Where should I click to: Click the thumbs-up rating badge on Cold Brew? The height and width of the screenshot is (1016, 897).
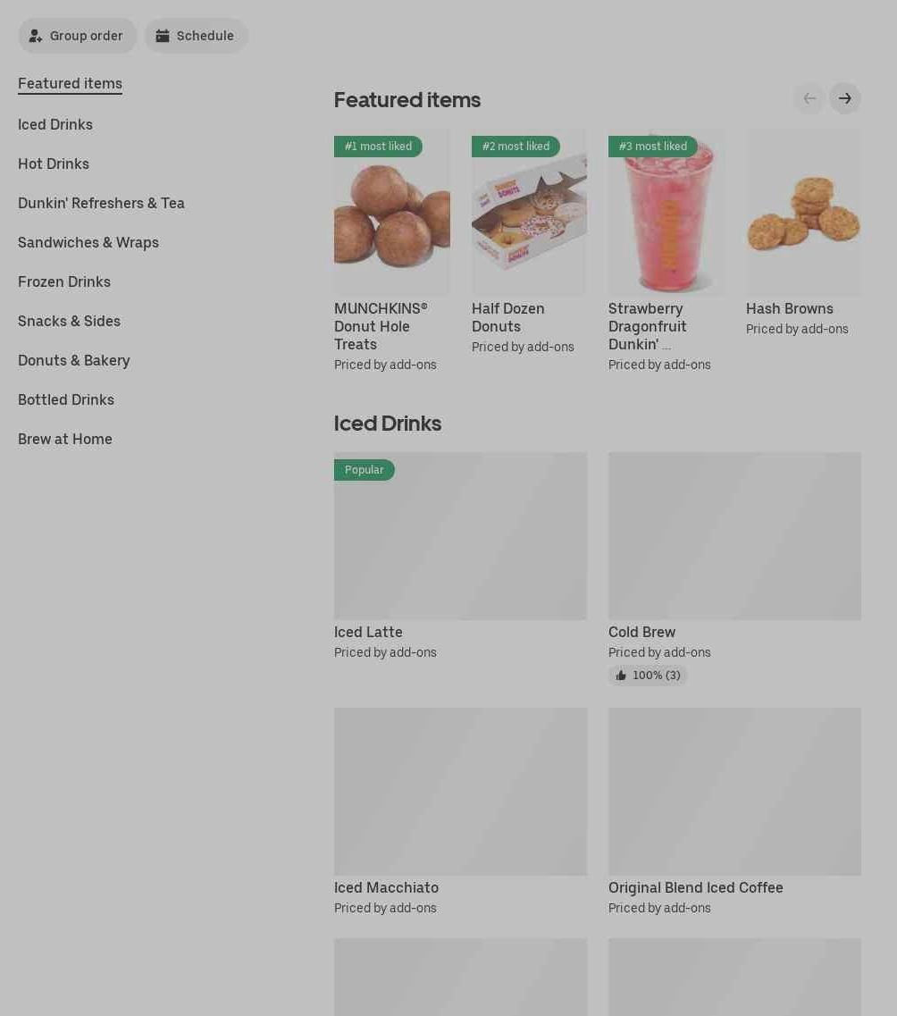[648, 676]
